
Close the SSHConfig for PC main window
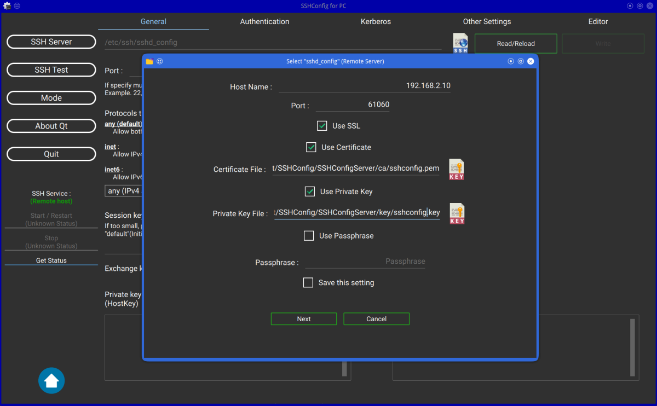tap(650, 5)
